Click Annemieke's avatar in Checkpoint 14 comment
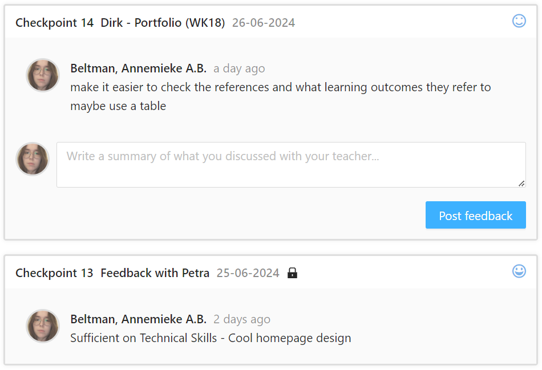The image size is (542, 370). [x=43, y=75]
